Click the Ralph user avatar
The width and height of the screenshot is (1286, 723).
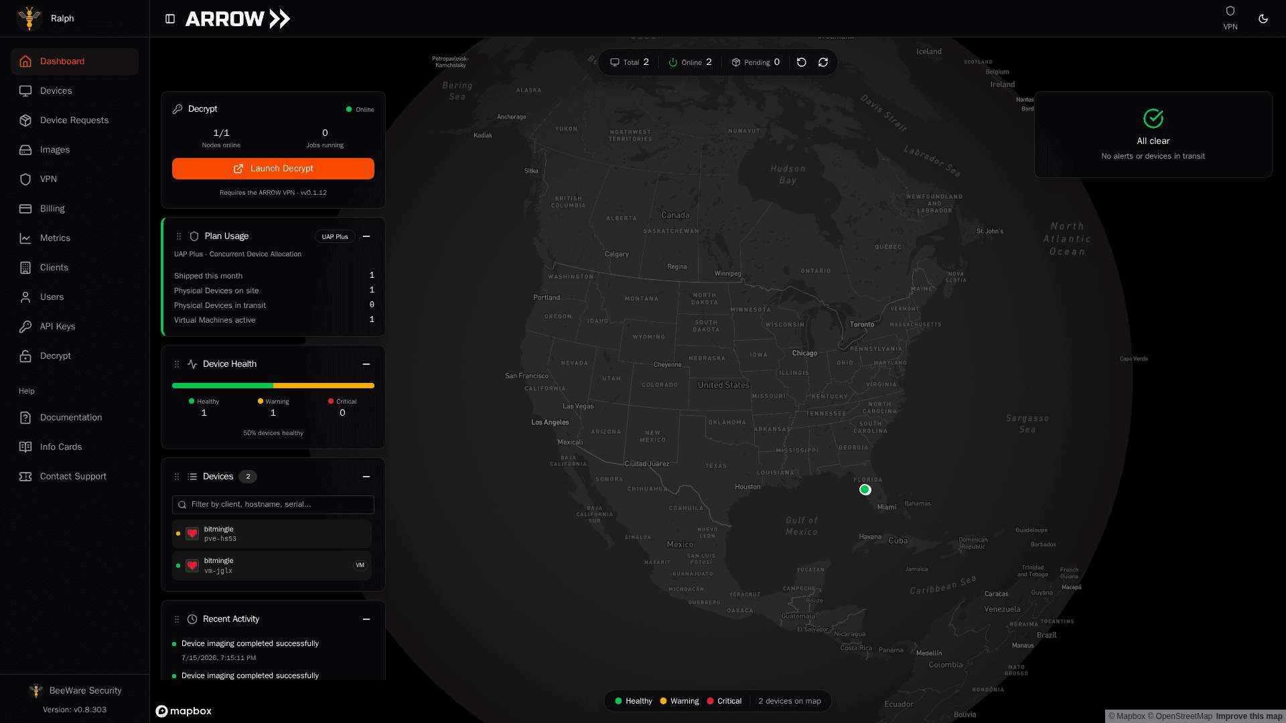29,19
